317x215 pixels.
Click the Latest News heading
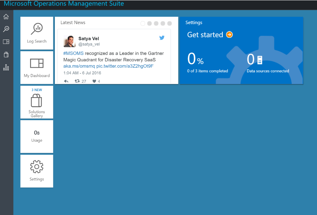(73, 22)
